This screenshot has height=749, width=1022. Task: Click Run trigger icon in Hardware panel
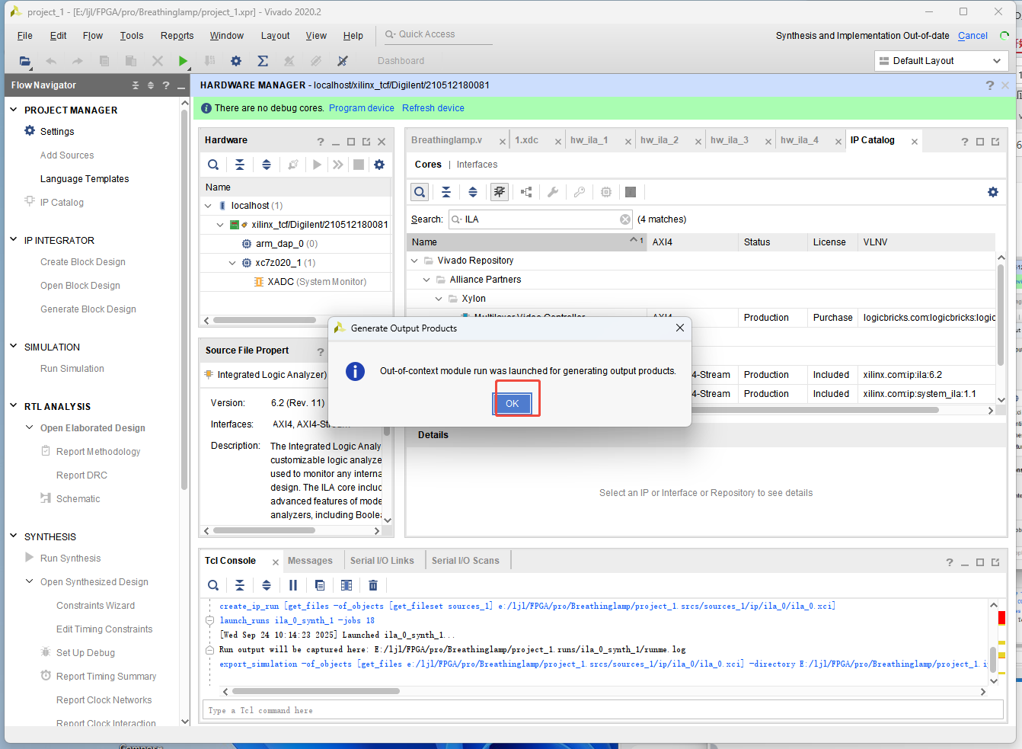tap(317, 165)
